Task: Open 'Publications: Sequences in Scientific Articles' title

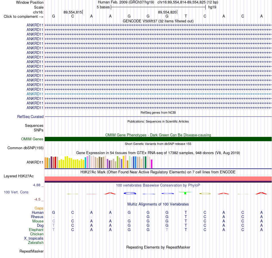Action: (158, 121)
